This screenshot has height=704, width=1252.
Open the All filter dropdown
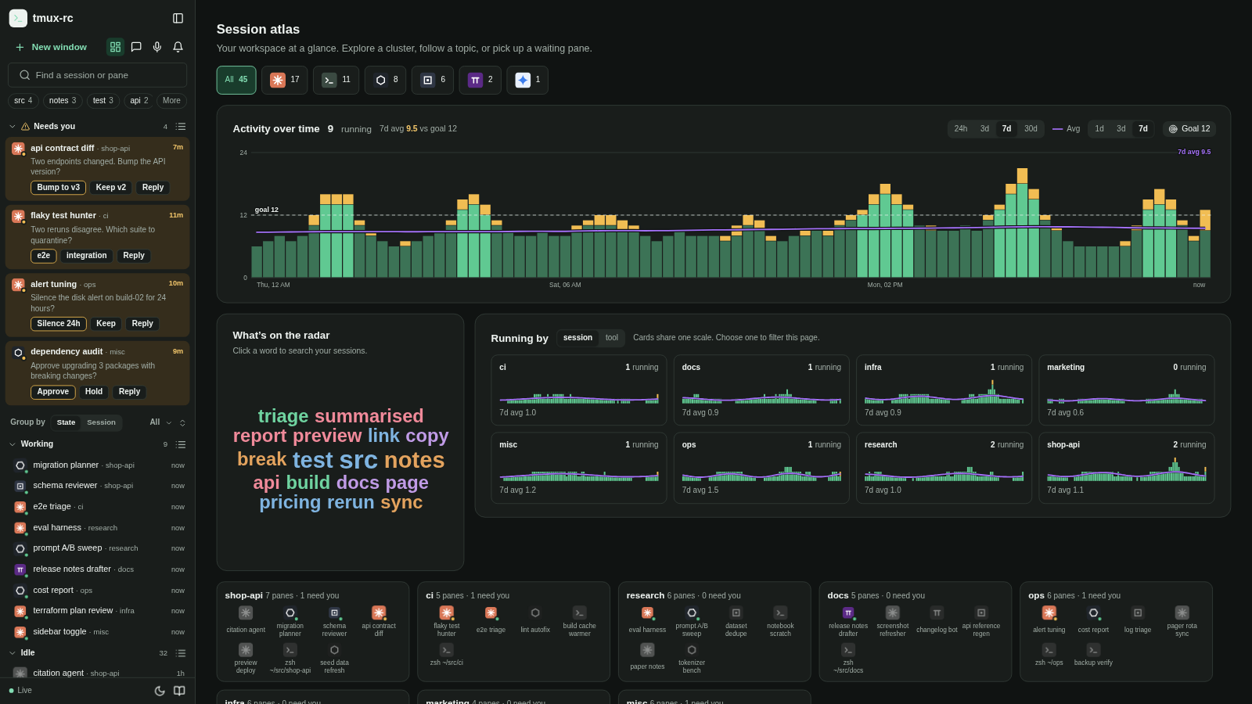[x=160, y=422]
